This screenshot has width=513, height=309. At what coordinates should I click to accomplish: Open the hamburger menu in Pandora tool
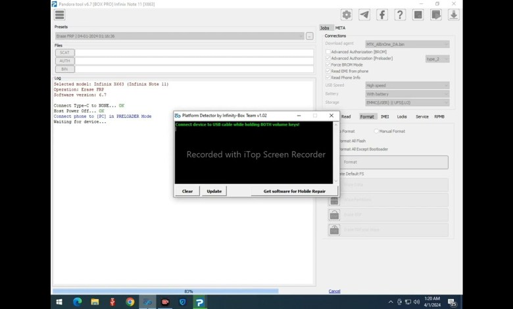pyautogui.click(x=60, y=14)
